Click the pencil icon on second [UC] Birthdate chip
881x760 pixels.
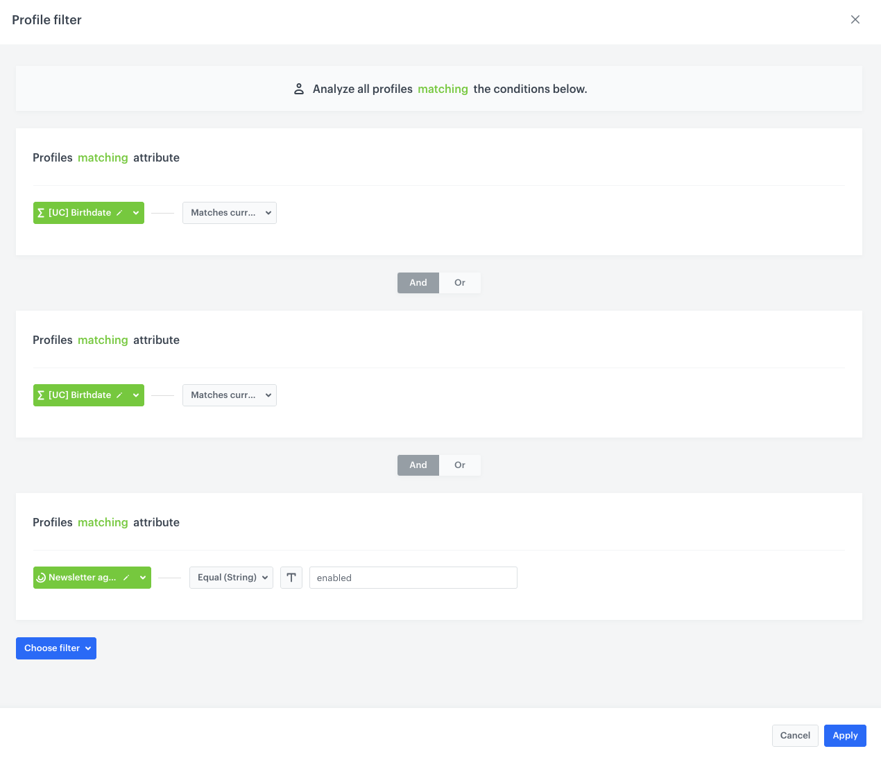pos(120,395)
